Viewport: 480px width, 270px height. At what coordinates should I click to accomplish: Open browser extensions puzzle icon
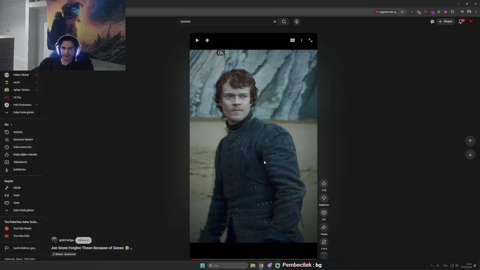[x=452, y=12]
